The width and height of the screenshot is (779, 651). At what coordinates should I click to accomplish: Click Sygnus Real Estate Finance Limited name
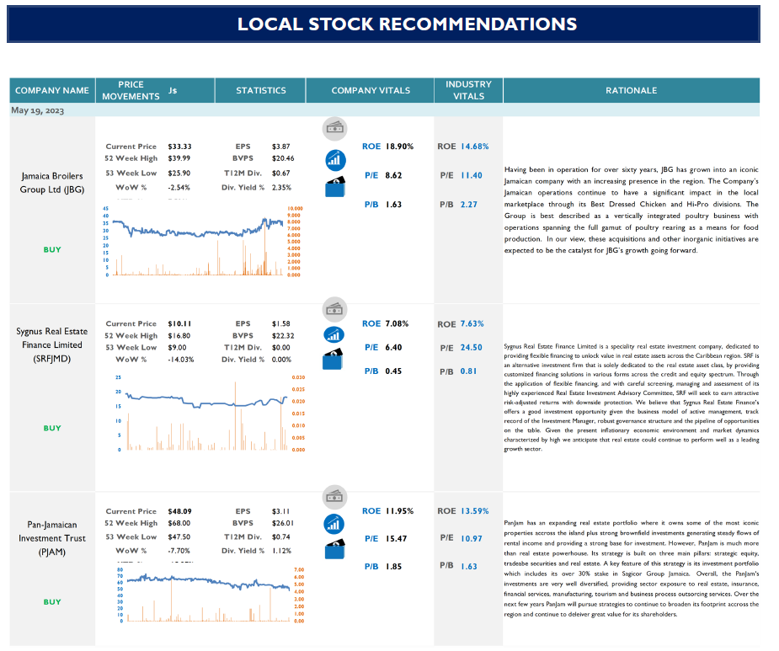pyautogui.click(x=52, y=345)
